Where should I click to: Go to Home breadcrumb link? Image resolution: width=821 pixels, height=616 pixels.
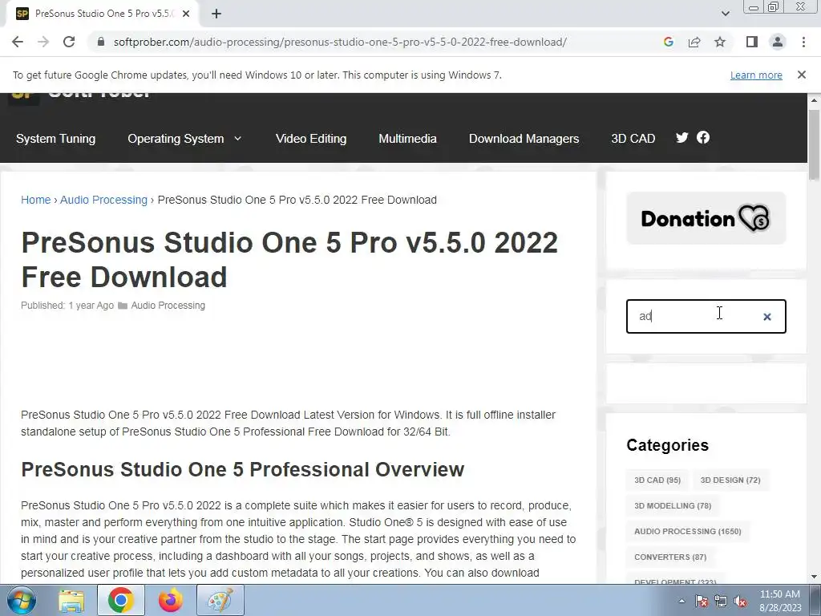(35, 200)
